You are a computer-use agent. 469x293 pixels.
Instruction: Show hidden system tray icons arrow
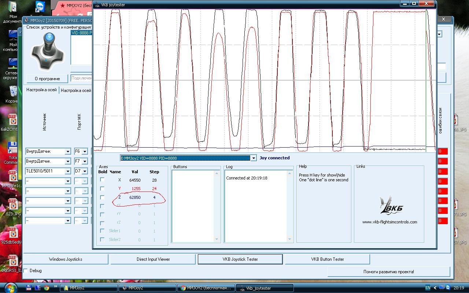tap(435, 288)
